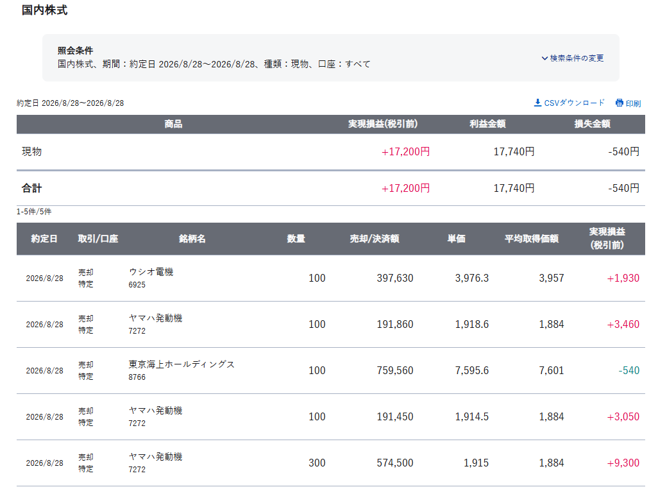Click the 約定日 column header
658x496 pixels.
[44, 239]
